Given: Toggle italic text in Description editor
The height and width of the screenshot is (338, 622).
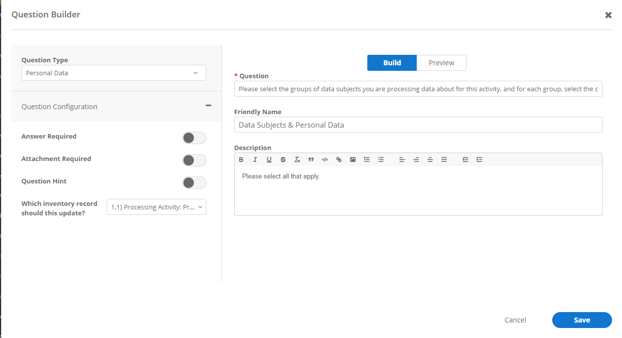Looking at the screenshot, I should point(255,160).
